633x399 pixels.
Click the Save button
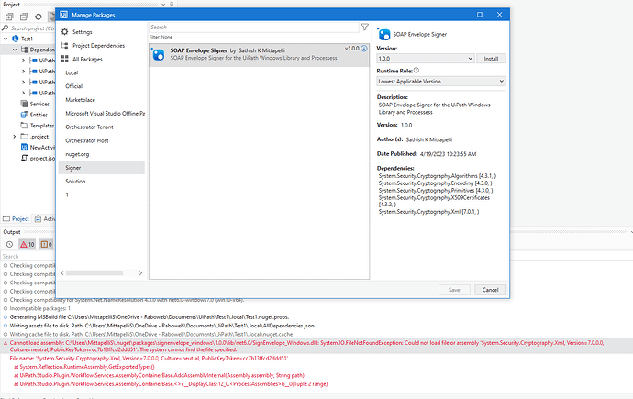454,290
